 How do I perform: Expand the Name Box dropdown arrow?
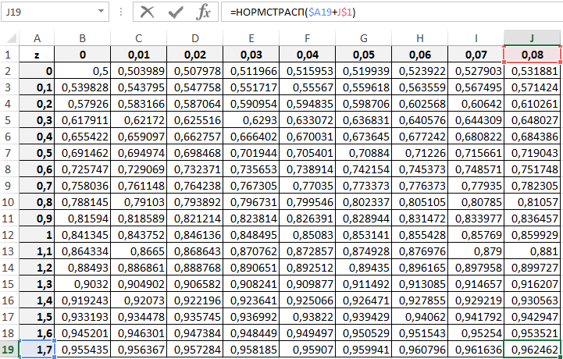pos(102,12)
